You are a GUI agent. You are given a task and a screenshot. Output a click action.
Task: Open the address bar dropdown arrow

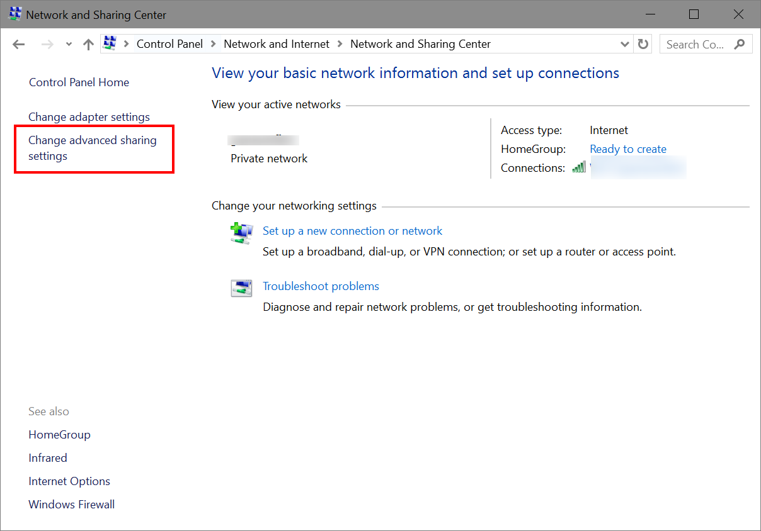pyautogui.click(x=624, y=44)
